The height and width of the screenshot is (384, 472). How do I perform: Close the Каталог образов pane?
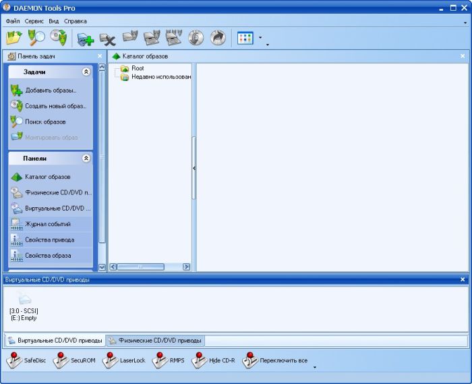tap(463, 56)
